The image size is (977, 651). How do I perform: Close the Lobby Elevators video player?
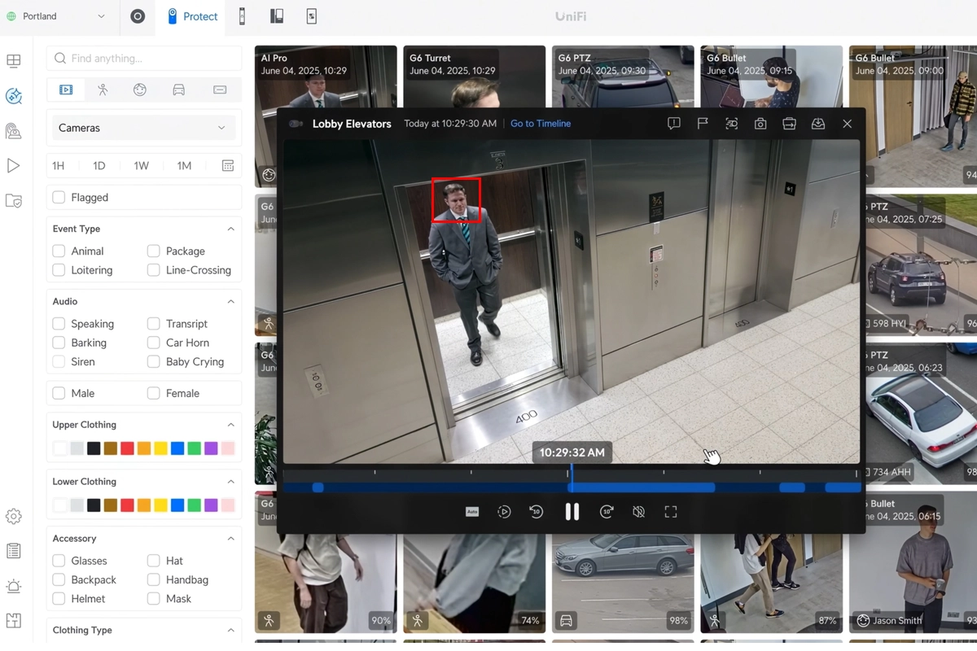(x=848, y=124)
